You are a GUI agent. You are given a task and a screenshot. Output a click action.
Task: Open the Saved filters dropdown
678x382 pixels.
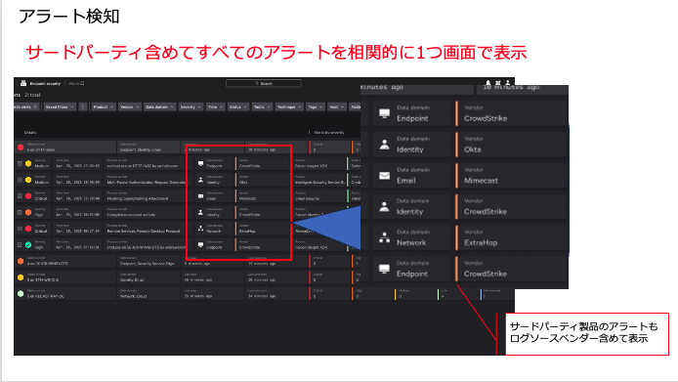click(x=60, y=106)
